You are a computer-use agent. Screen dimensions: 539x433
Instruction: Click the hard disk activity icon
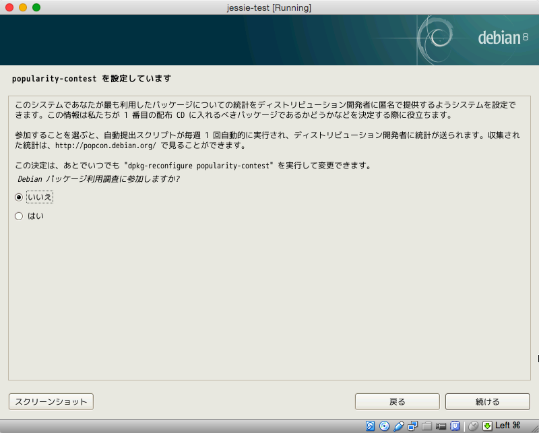[370, 426]
